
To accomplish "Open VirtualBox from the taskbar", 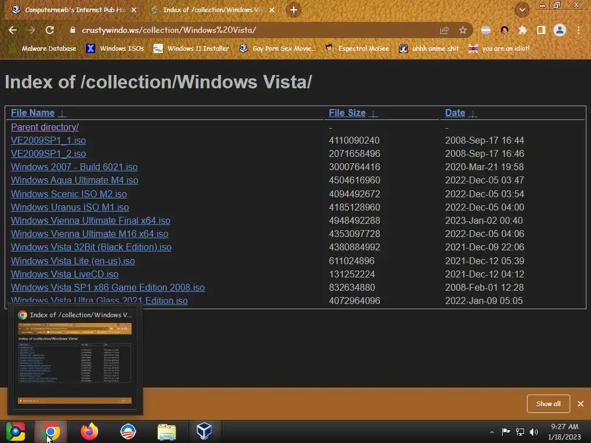I will coord(204,431).
